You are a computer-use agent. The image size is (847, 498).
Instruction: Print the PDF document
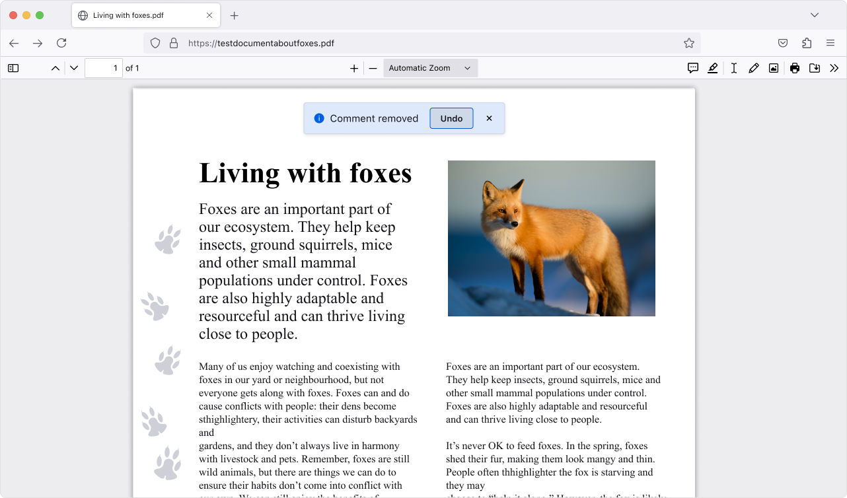coord(795,68)
